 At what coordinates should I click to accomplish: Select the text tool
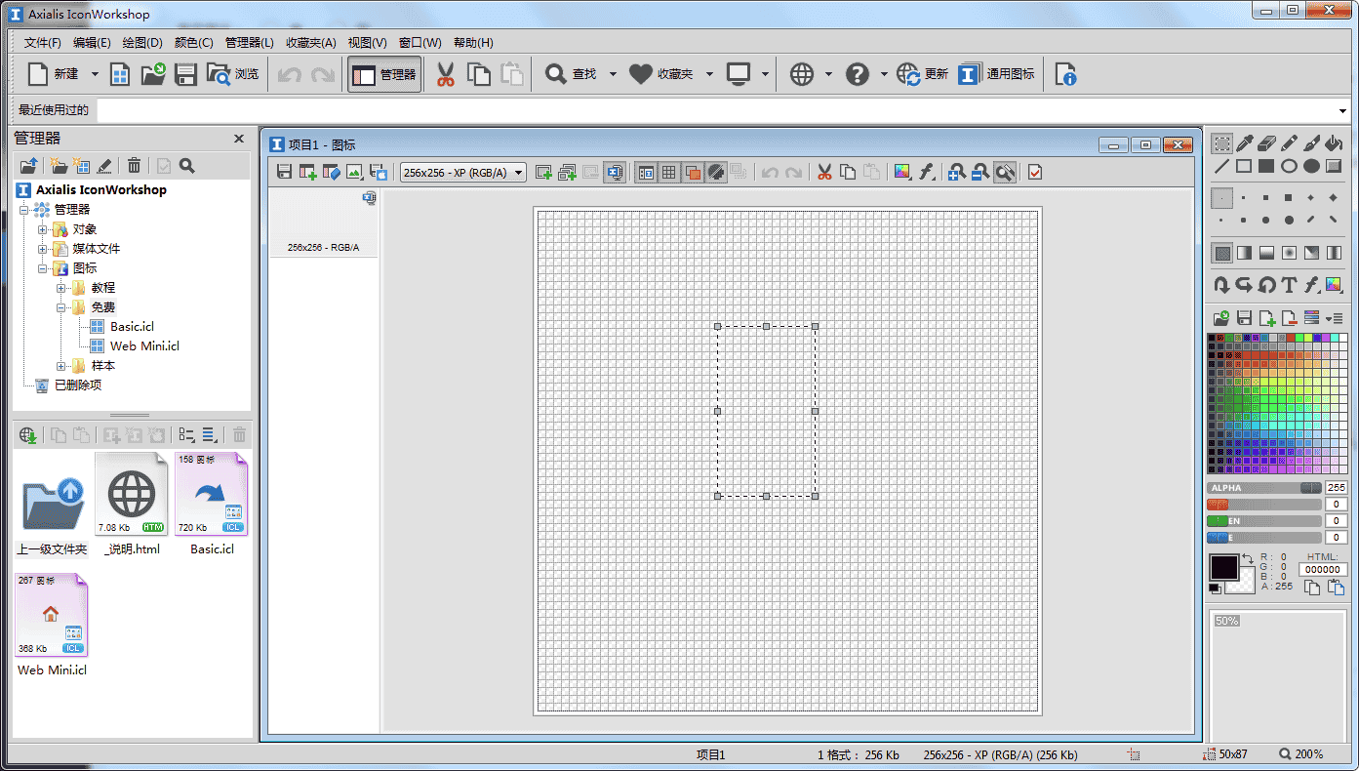click(x=1289, y=285)
